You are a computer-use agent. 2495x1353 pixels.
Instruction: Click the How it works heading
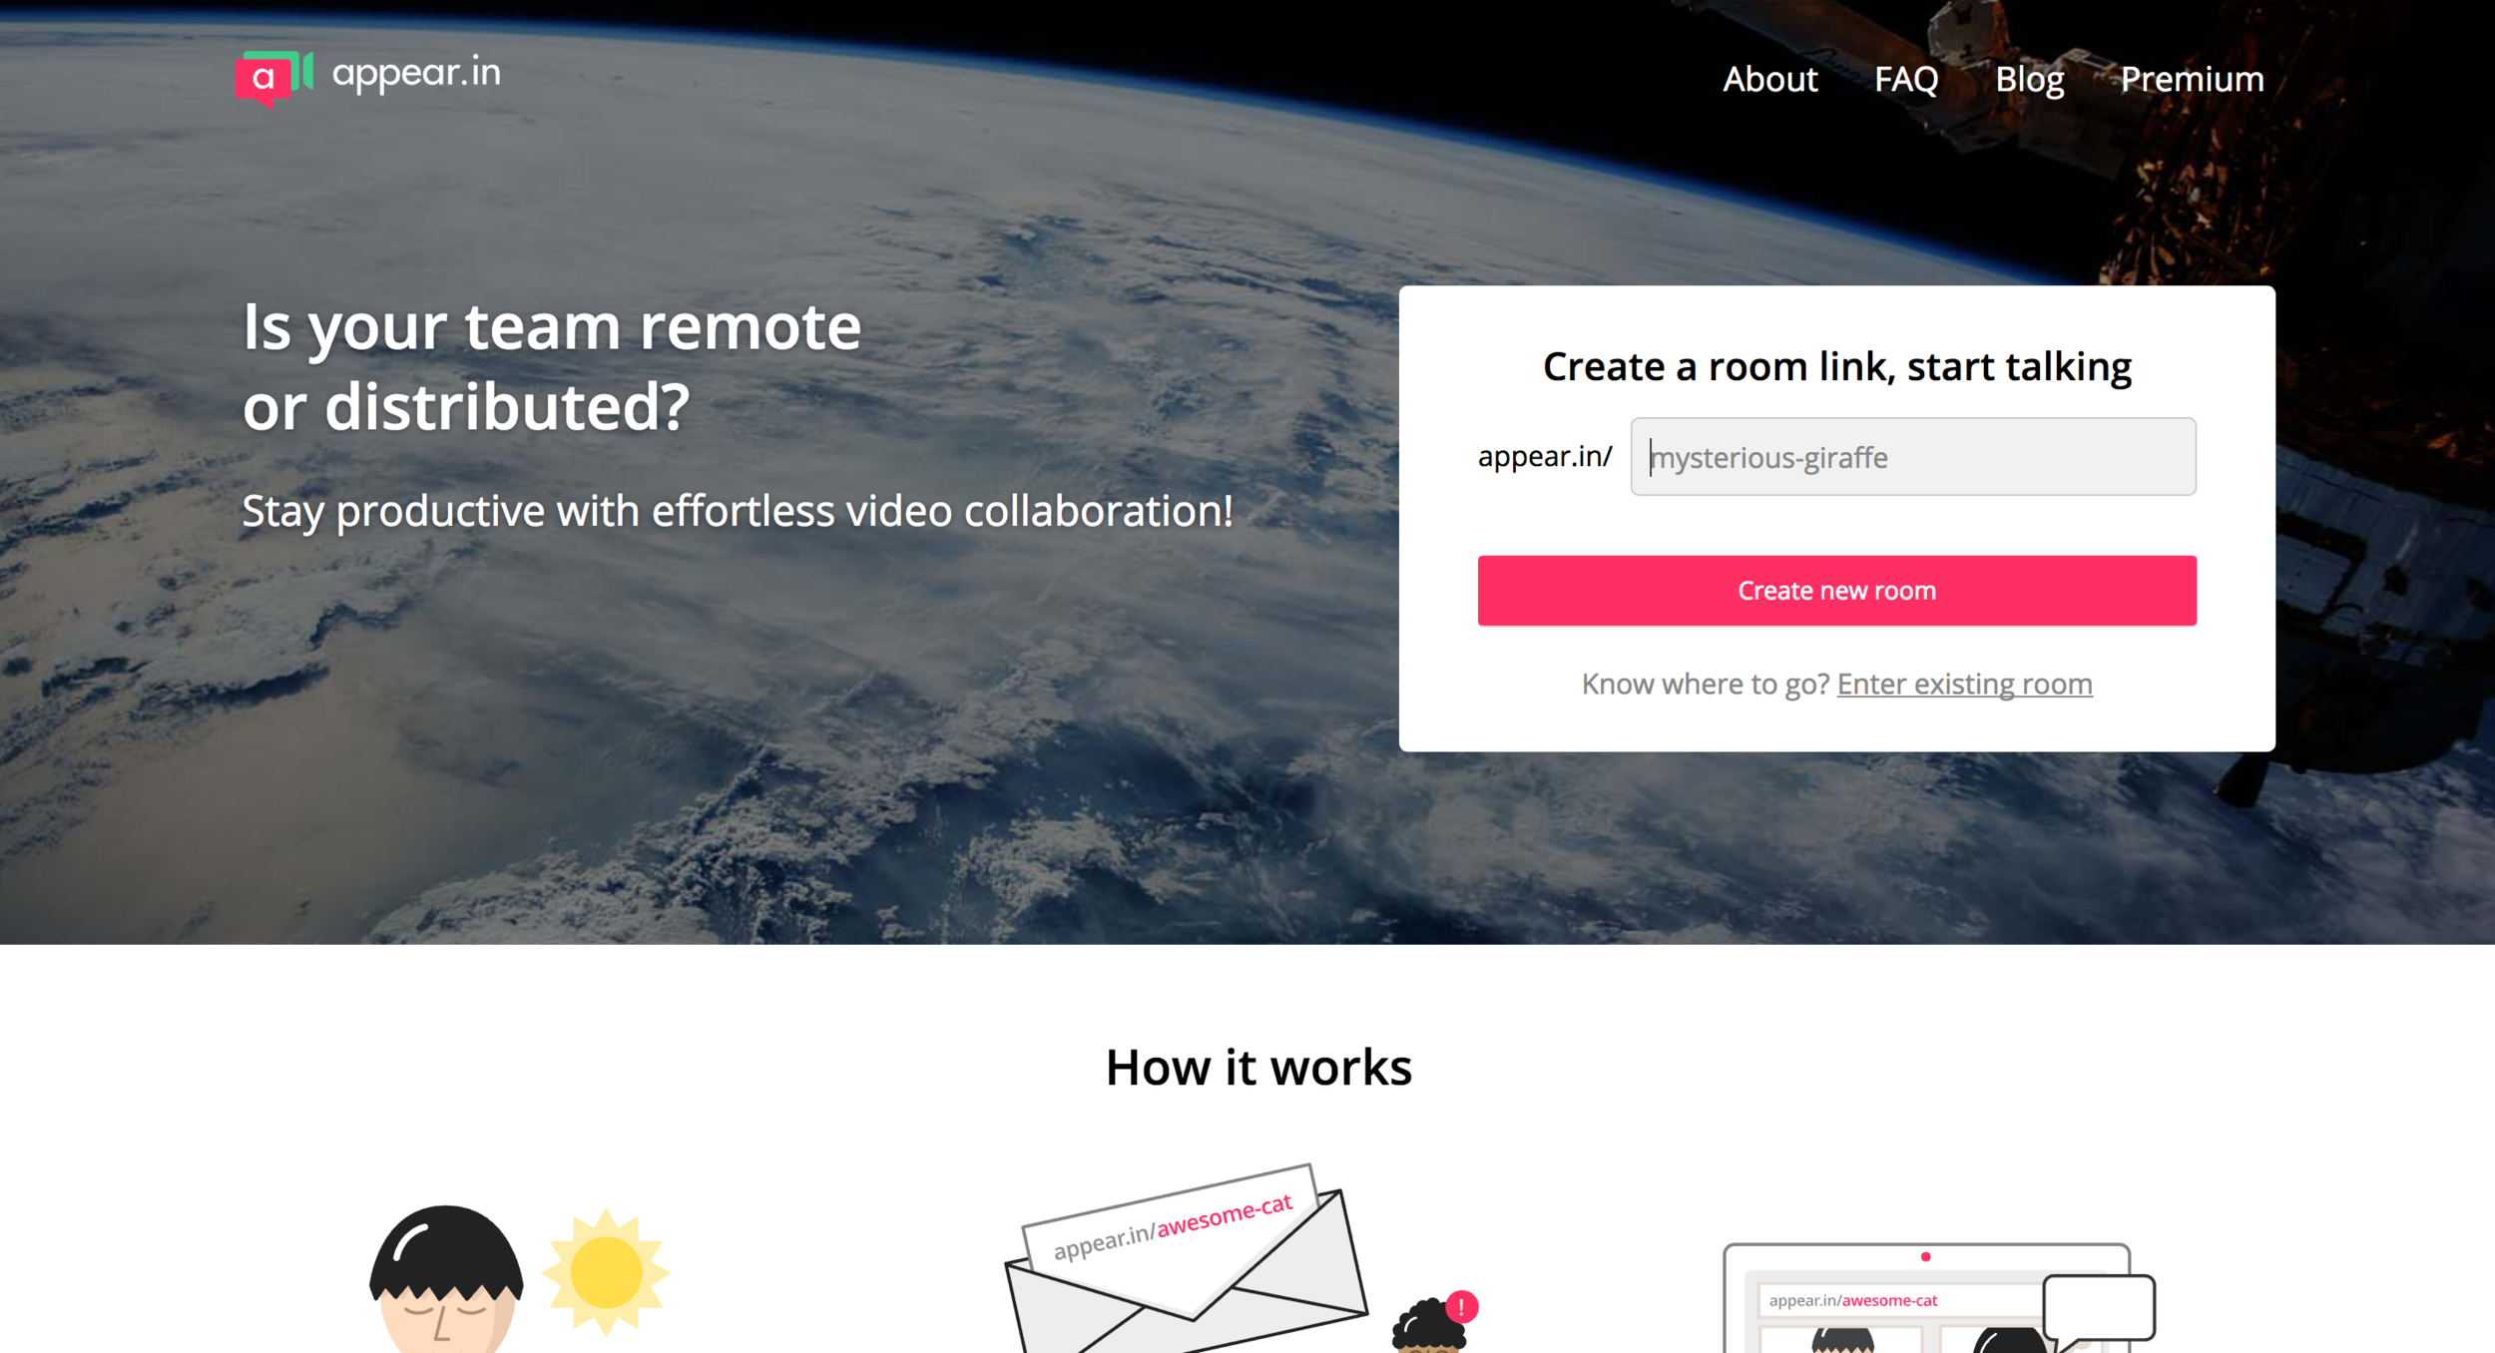[1258, 1067]
